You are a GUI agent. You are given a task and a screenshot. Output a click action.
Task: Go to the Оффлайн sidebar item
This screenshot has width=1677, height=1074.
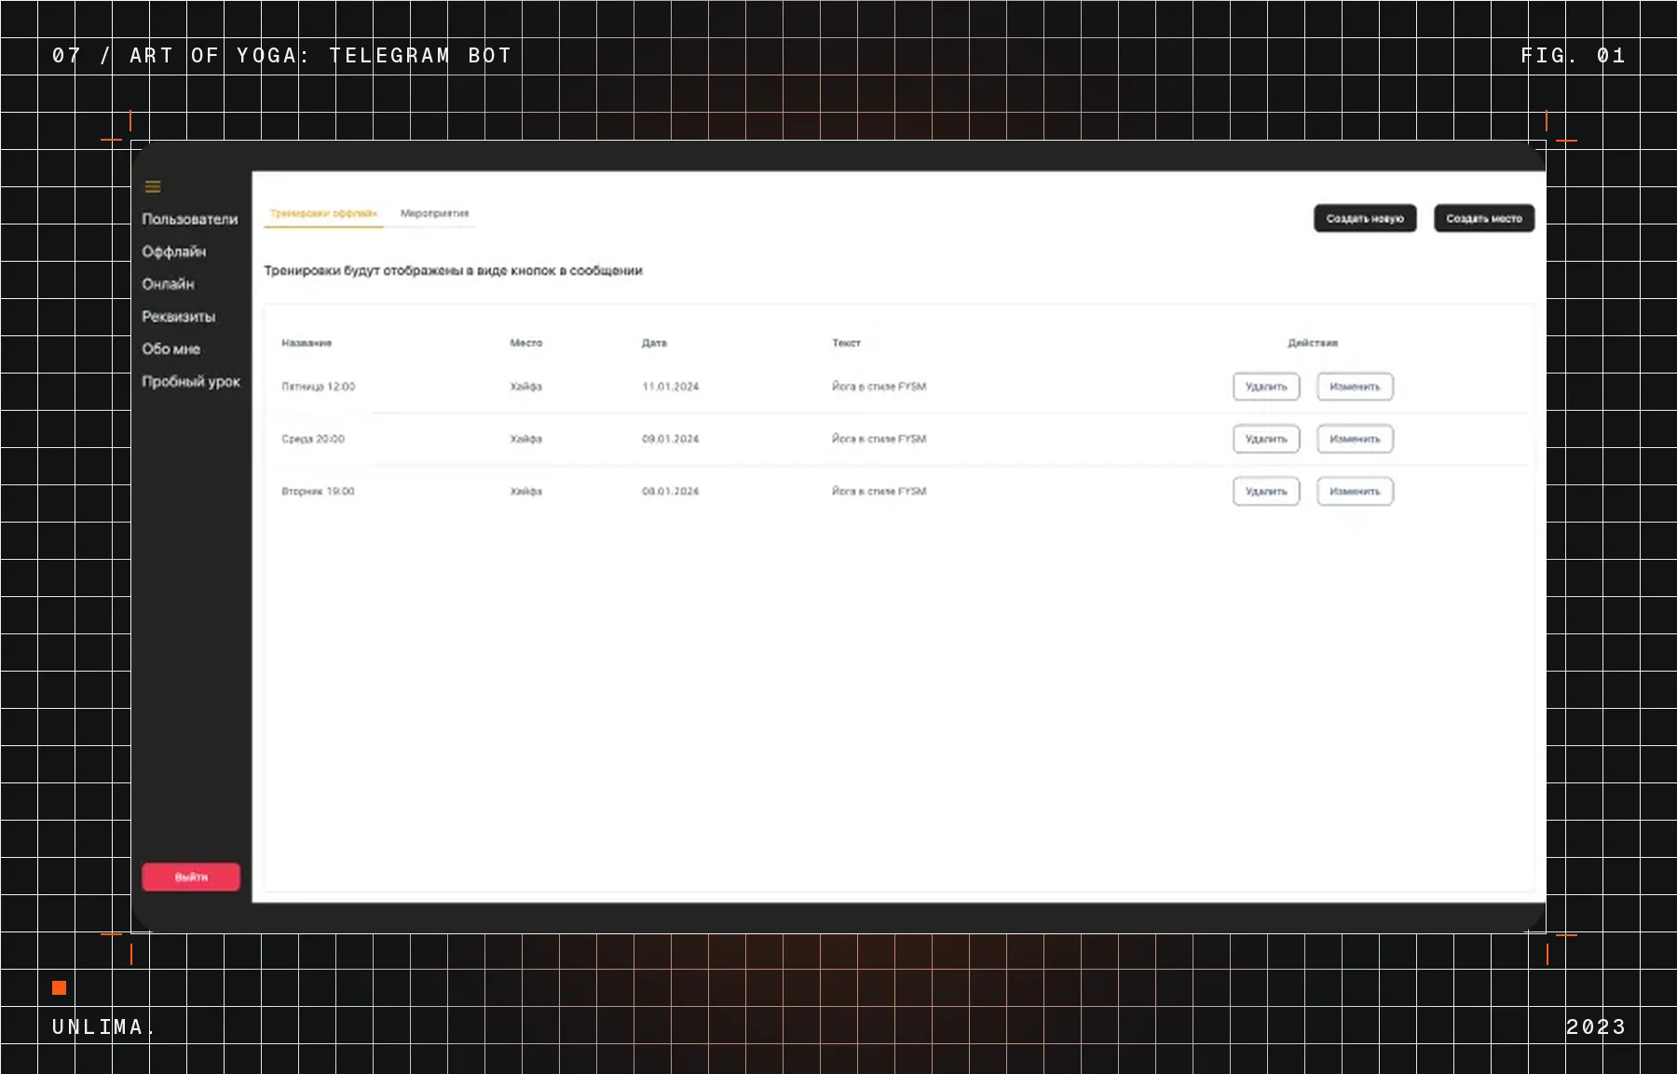[174, 252]
